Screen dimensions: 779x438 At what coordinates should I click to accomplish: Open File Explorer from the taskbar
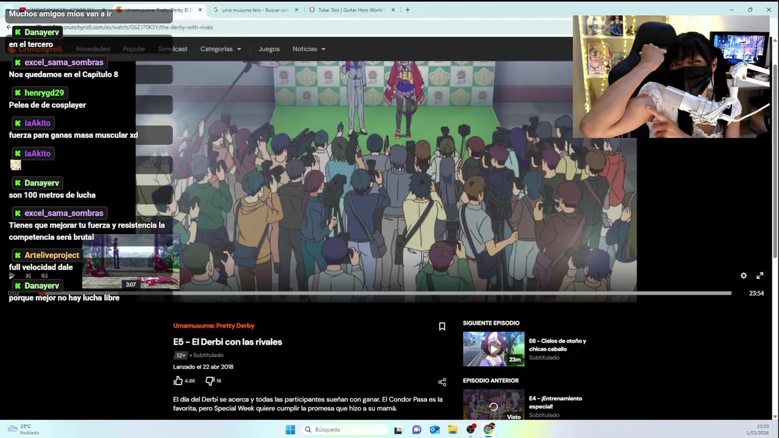(453, 429)
